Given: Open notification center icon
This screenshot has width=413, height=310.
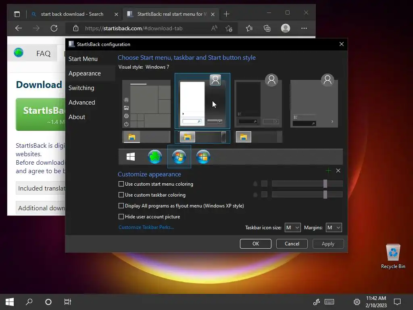Looking at the screenshot, I should tap(397, 302).
